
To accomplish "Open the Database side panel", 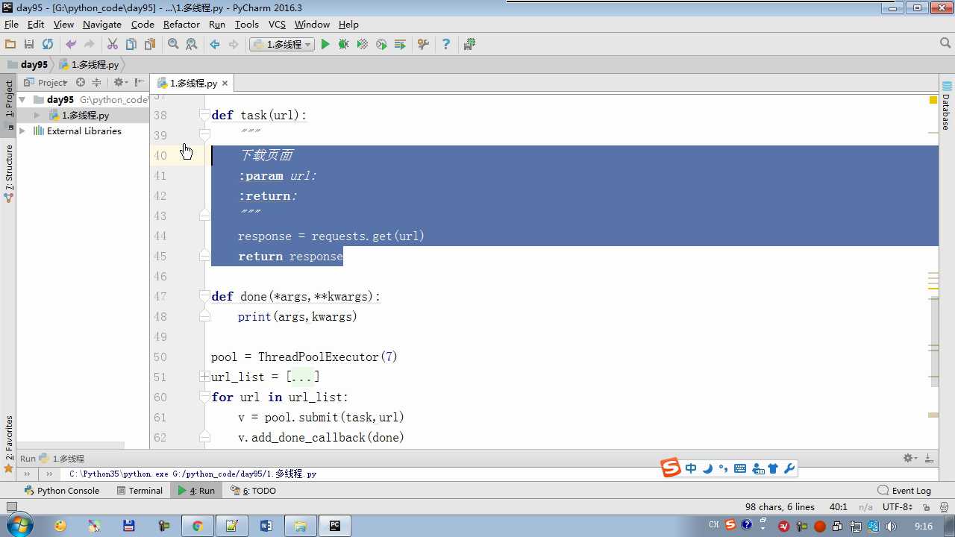I will [946, 107].
